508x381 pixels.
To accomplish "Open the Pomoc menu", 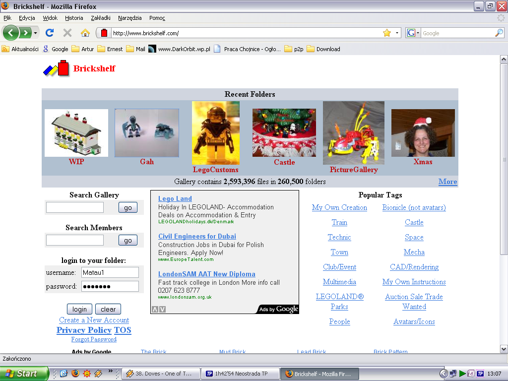I will (157, 18).
